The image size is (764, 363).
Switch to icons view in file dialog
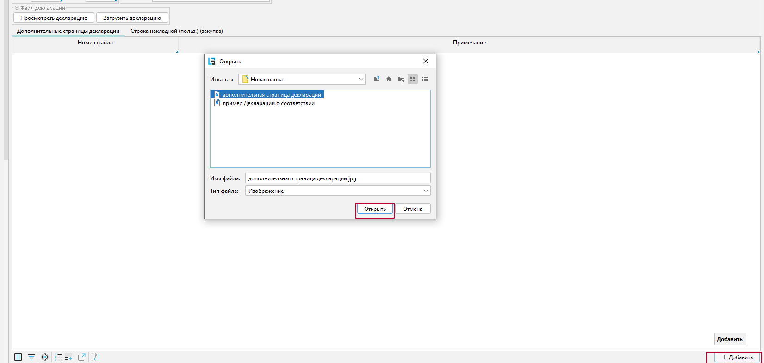point(413,79)
